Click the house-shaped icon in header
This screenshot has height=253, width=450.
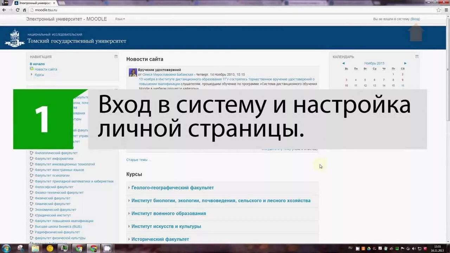coord(416,33)
